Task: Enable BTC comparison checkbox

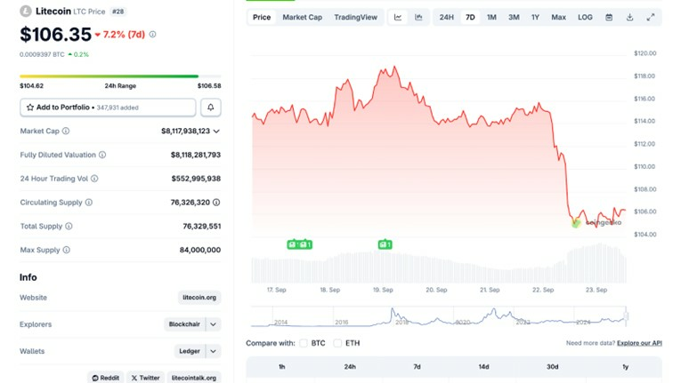Action: pos(304,343)
